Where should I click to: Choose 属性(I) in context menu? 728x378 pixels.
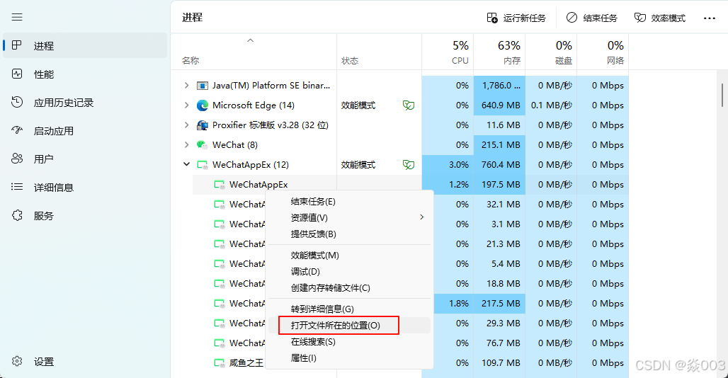[349, 358]
